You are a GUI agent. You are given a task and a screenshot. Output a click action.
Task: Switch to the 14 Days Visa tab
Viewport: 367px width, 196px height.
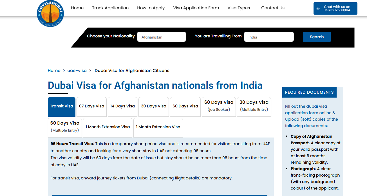pos(122,106)
